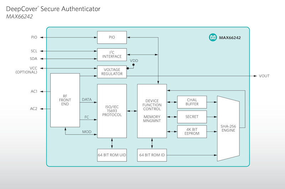The image size is (285, 189).
Task: Select the SECRET block
Action: click(x=192, y=117)
